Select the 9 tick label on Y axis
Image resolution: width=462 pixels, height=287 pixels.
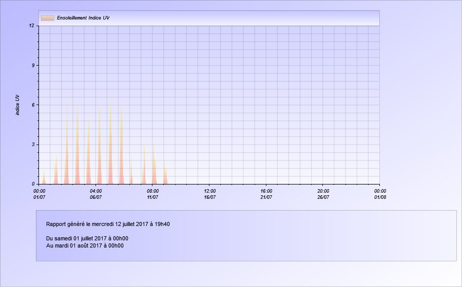click(x=32, y=65)
